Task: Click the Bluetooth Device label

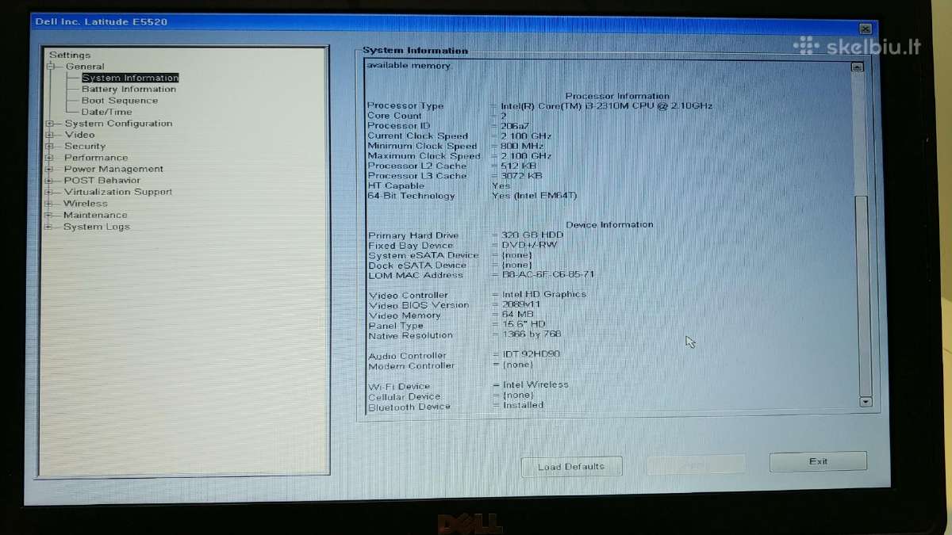Action: pos(409,407)
